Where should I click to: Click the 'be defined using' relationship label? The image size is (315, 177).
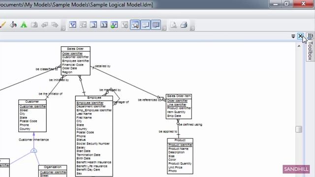click(x=190, y=124)
